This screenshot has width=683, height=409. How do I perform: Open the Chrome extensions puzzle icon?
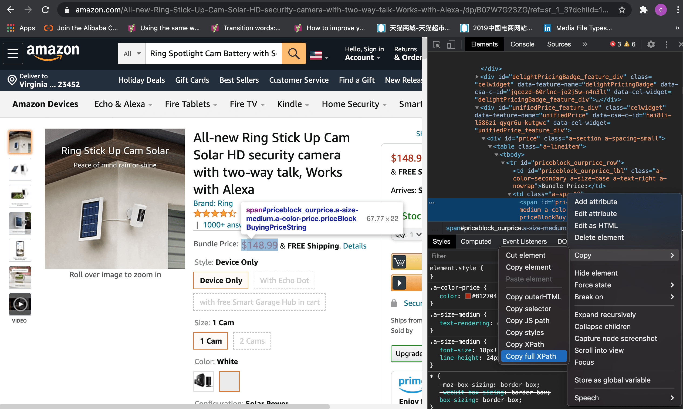coord(643,10)
